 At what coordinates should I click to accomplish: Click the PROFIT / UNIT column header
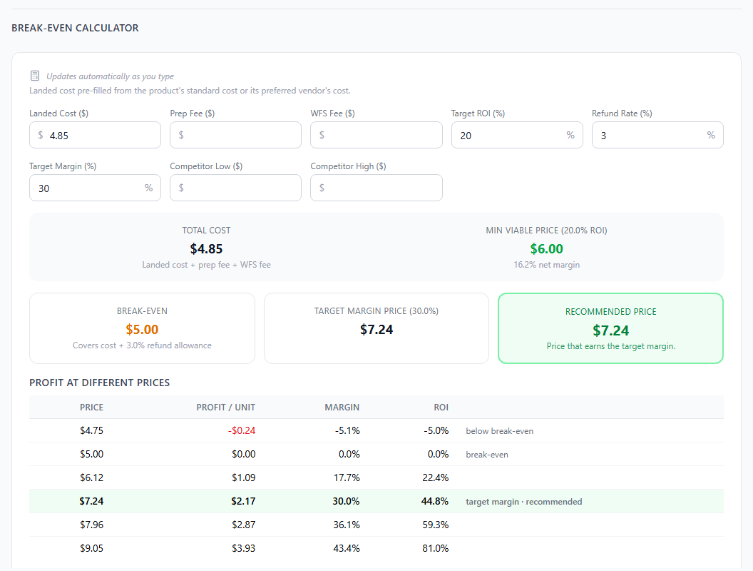226,407
